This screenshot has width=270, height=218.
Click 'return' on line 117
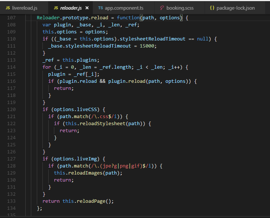tap(62, 88)
